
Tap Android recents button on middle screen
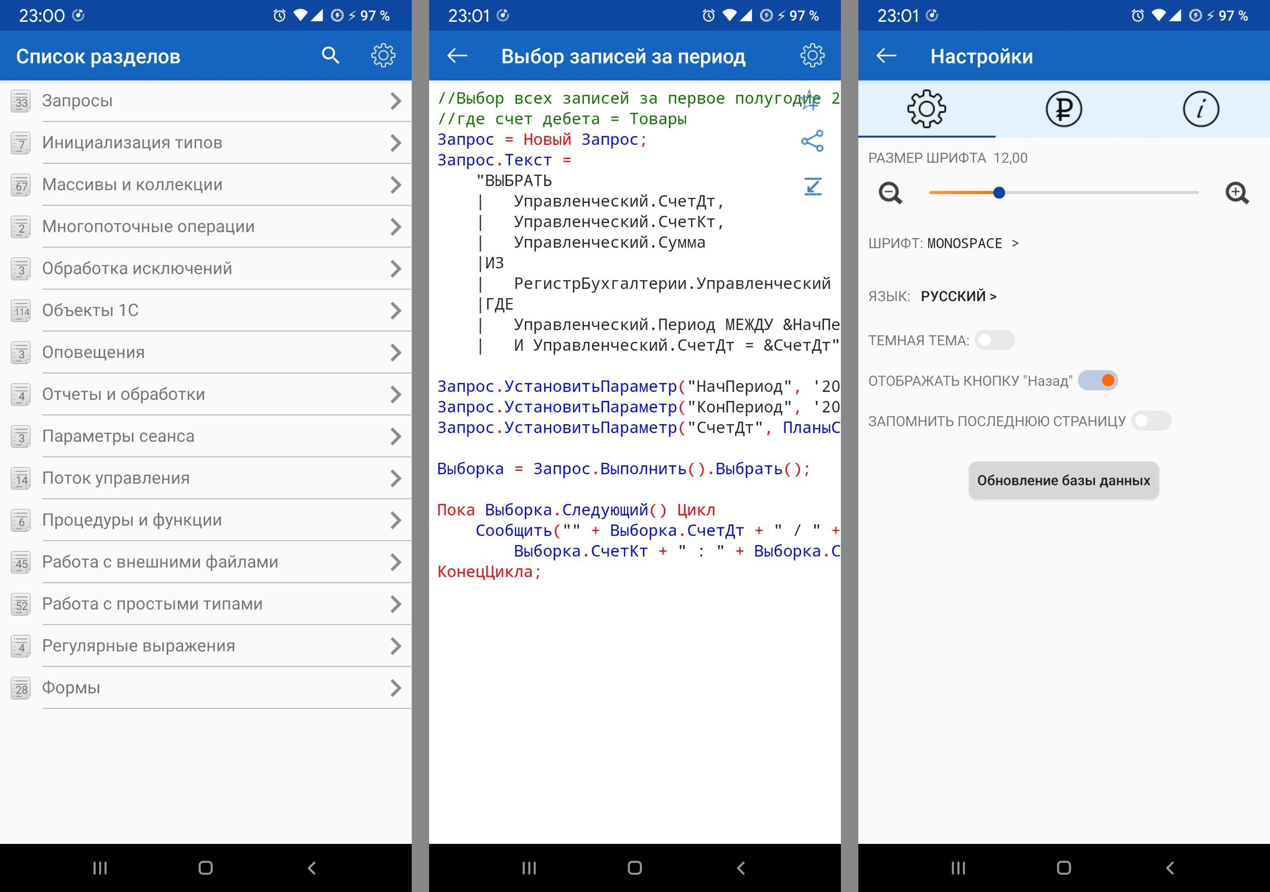pos(529,868)
